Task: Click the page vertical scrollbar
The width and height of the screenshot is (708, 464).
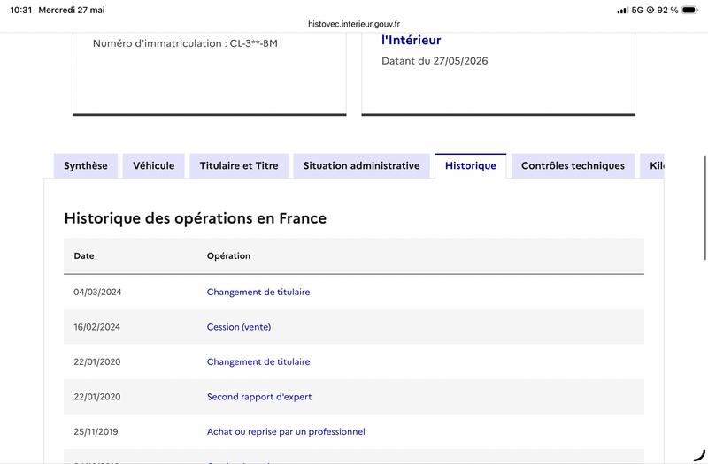Action: point(704,208)
